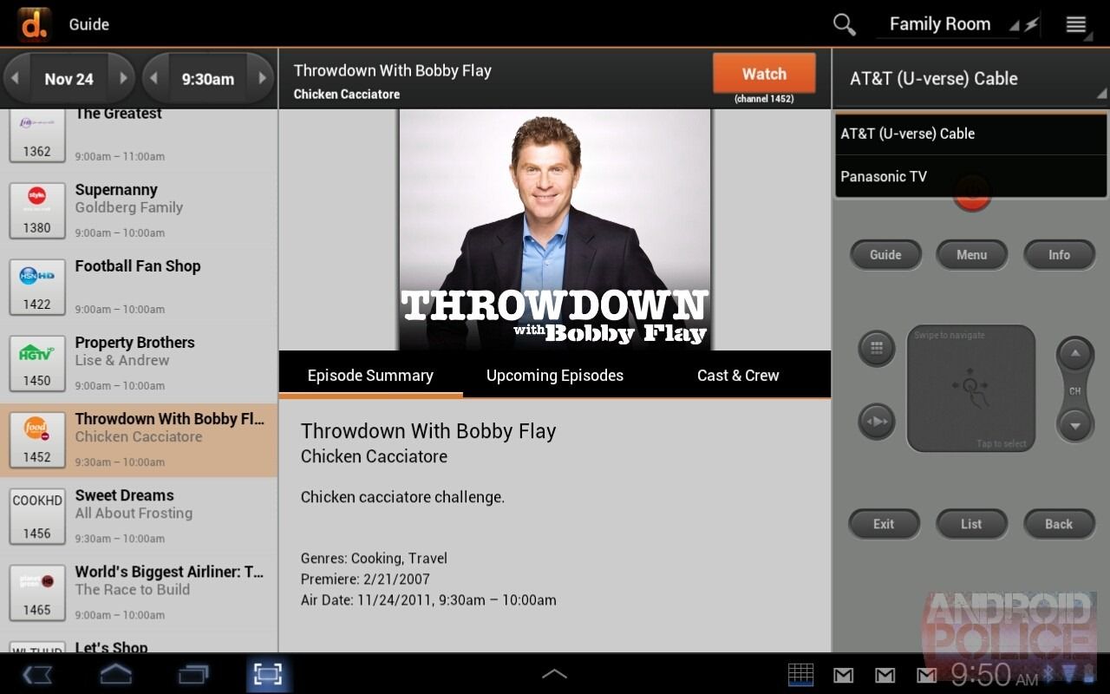This screenshot has height=694, width=1110.
Task: Tap the skip-forward icon on the remote
Action: coord(876,422)
